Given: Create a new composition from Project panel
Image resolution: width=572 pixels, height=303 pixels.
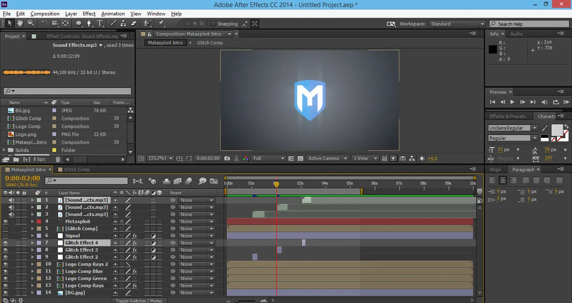Looking at the screenshot, I should [x=27, y=159].
